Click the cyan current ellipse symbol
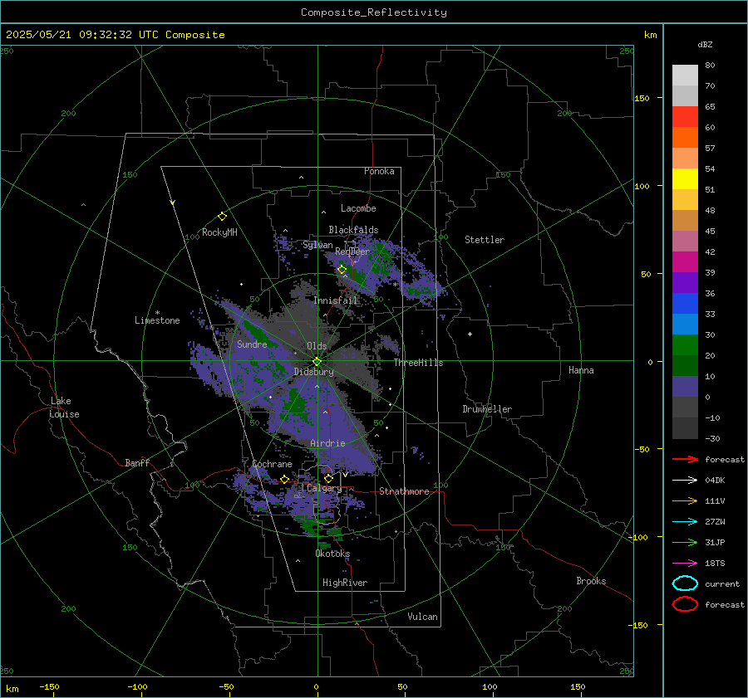Viewport: 748px width, 698px height. pos(685,583)
